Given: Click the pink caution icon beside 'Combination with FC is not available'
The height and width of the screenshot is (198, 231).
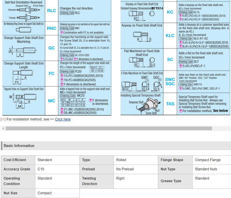Looking at the screenshot, I should (x=62, y=33).
